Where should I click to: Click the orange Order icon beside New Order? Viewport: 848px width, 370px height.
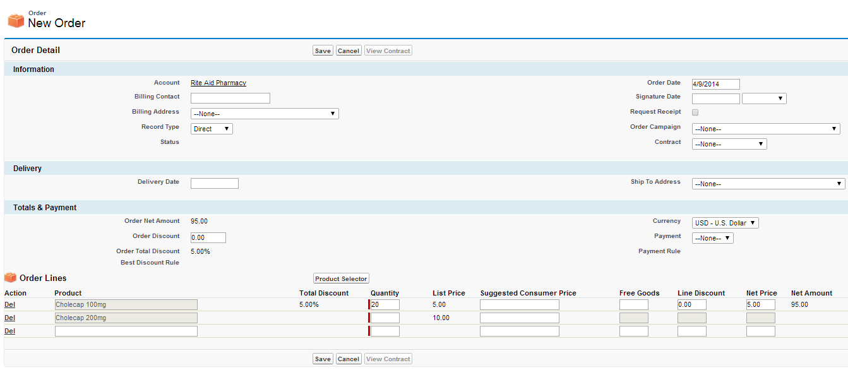(16, 20)
